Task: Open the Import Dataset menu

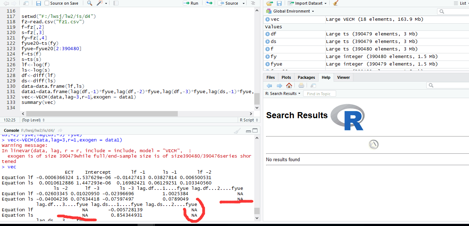Action: pyautogui.click(x=307, y=3)
